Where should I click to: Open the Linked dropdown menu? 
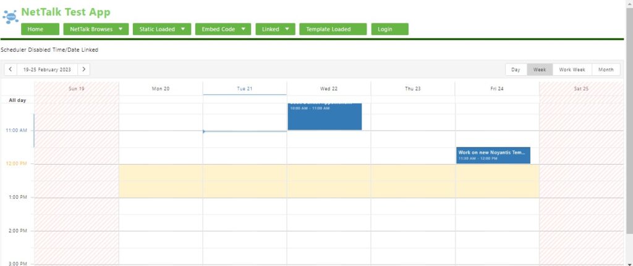pyautogui.click(x=276, y=29)
